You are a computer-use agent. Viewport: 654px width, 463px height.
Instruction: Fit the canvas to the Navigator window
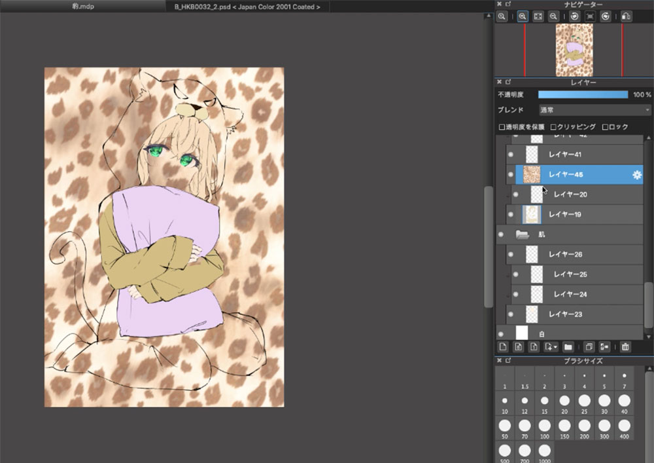tap(538, 17)
